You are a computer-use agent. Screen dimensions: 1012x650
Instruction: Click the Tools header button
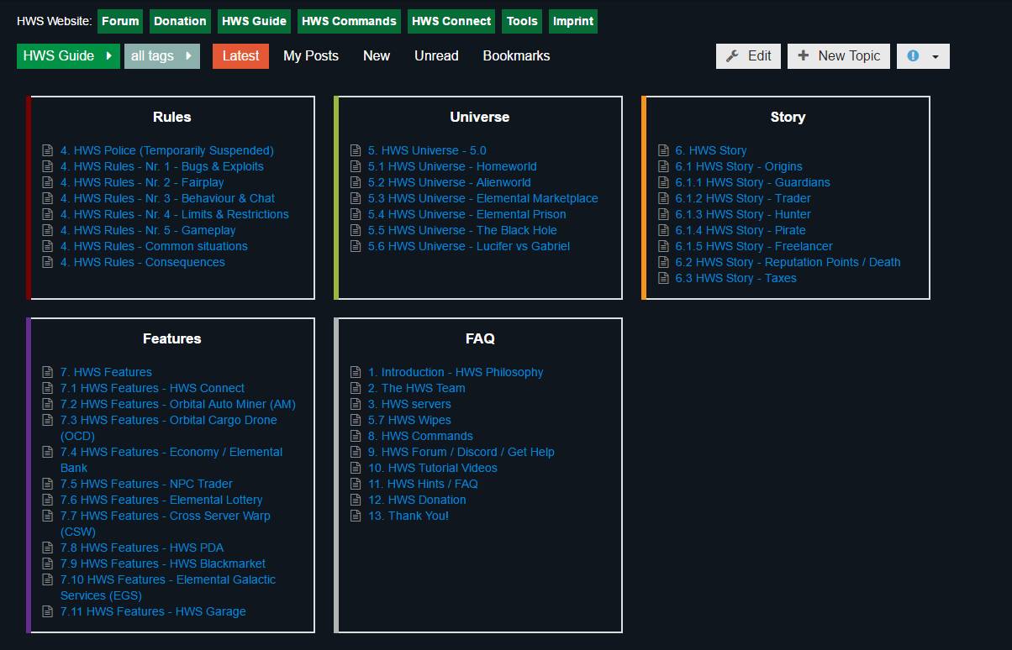pyautogui.click(x=522, y=21)
